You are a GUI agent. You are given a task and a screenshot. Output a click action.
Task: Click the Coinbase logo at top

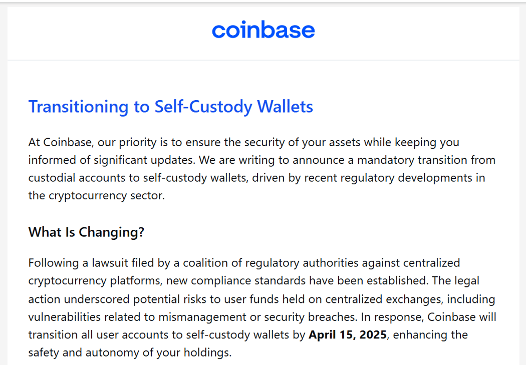tap(264, 30)
